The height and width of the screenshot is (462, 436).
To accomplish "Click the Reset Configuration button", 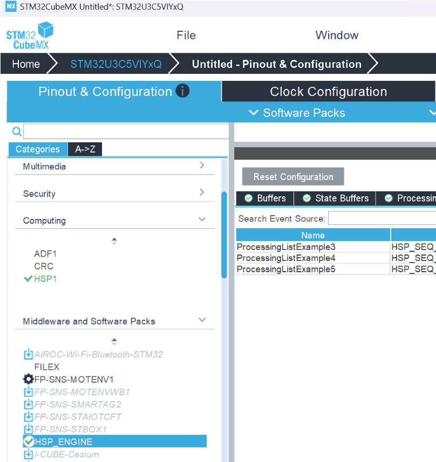I will coord(293,176).
